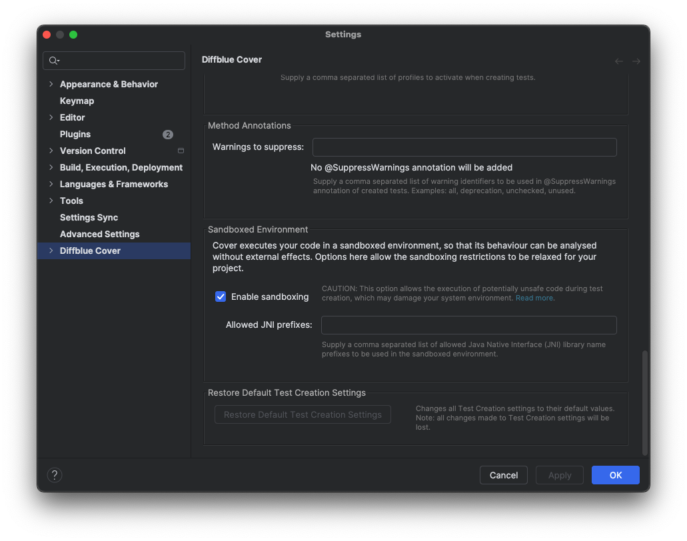Image resolution: width=687 pixels, height=541 pixels.
Task: Click the search magnifier icon in sidebar
Action: coord(53,61)
